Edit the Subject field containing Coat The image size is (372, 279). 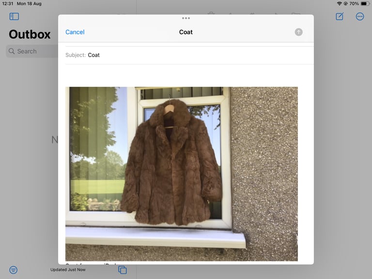tap(189, 55)
